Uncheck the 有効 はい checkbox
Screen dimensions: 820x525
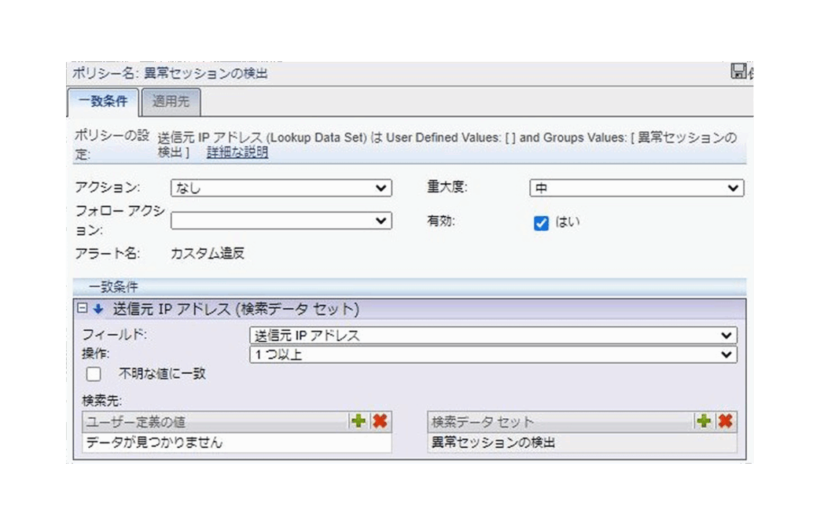541,223
